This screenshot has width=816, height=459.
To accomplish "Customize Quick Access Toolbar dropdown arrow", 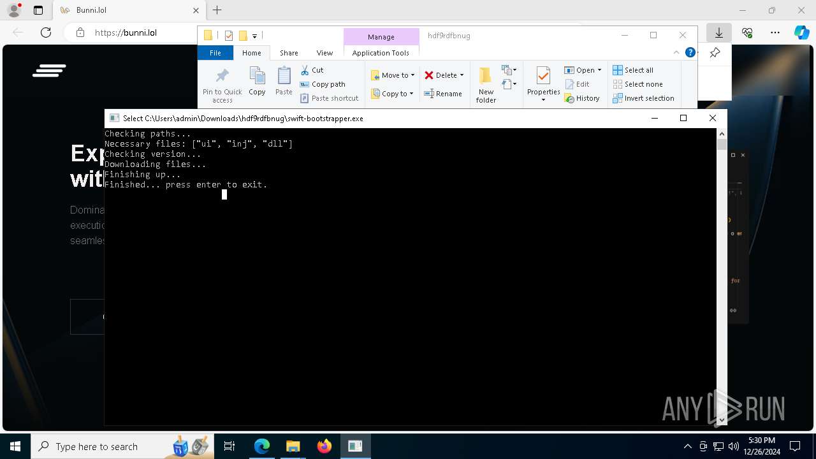I will coord(254,36).
